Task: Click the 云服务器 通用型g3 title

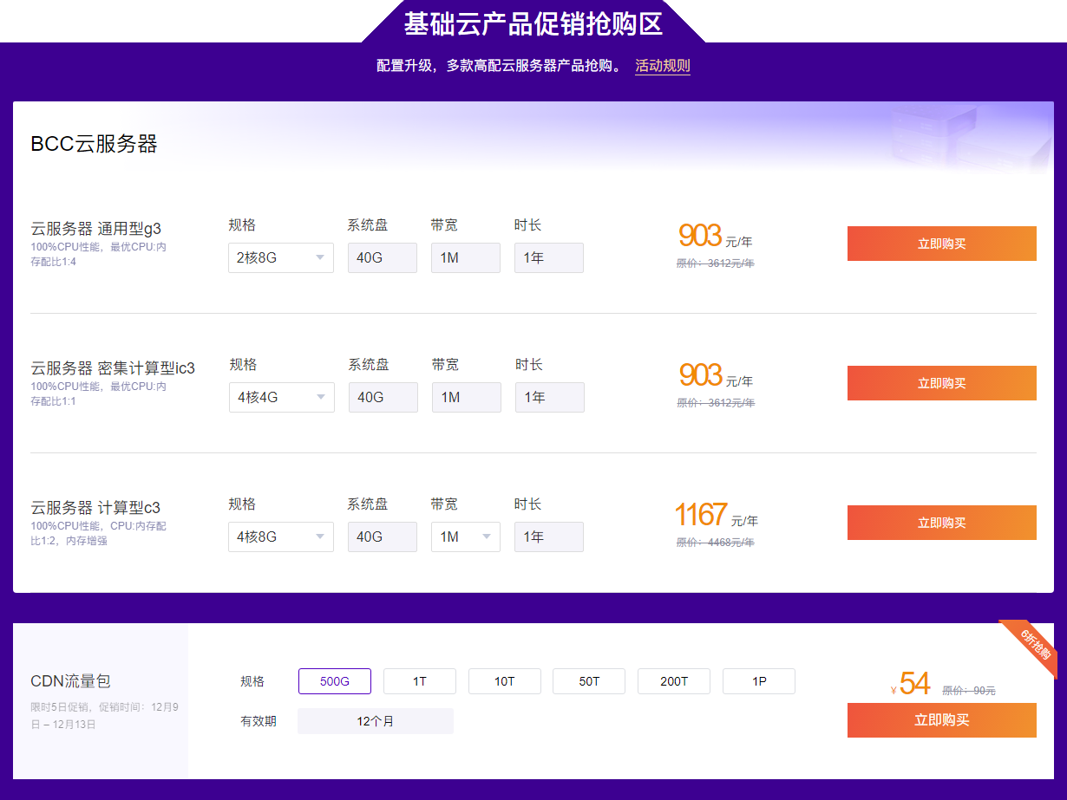Action: click(x=95, y=229)
